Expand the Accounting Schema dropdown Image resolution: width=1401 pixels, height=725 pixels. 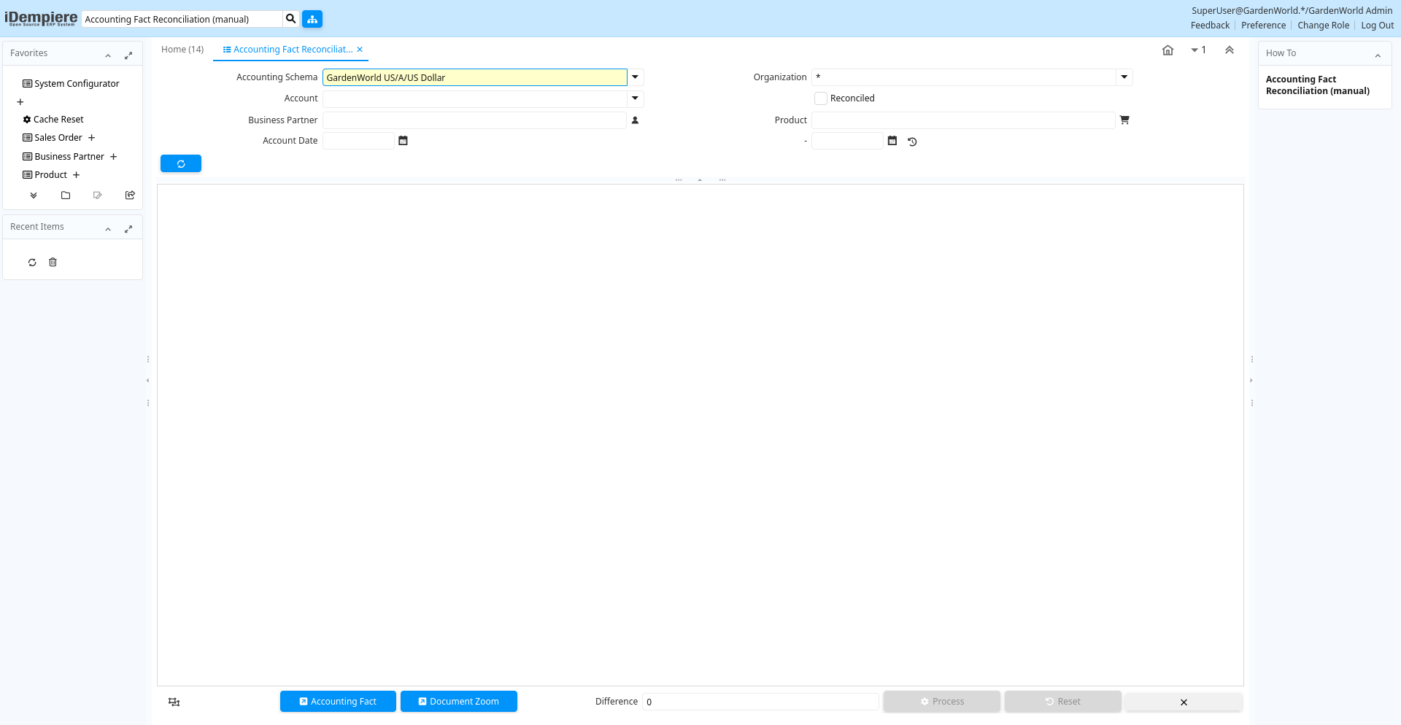[636, 77]
